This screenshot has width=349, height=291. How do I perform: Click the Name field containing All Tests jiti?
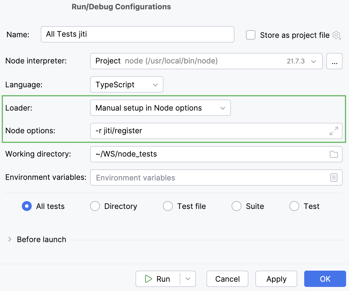(x=137, y=34)
